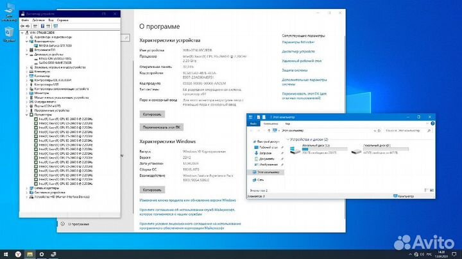Click the blue Help icon in Device Manager toolbar
The width and height of the screenshot is (462, 259).
point(42,26)
